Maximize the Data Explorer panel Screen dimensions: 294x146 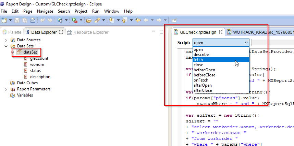click(x=161, y=32)
